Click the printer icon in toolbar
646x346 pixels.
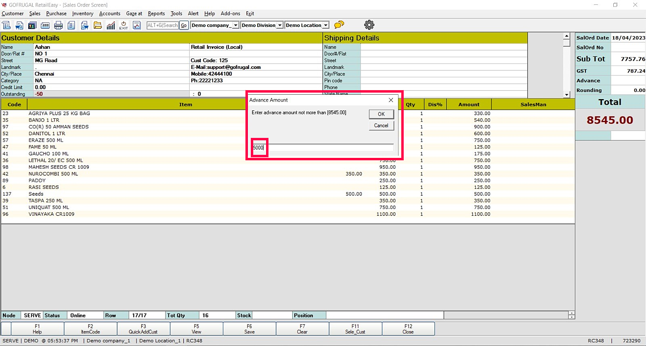tap(59, 25)
